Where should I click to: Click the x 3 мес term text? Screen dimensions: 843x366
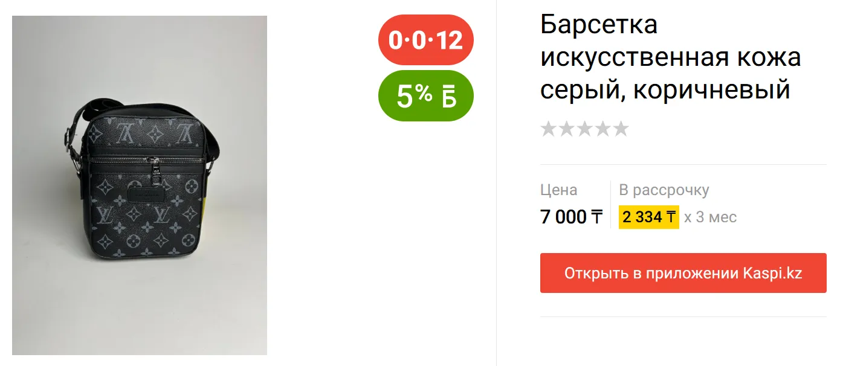pos(711,217)
